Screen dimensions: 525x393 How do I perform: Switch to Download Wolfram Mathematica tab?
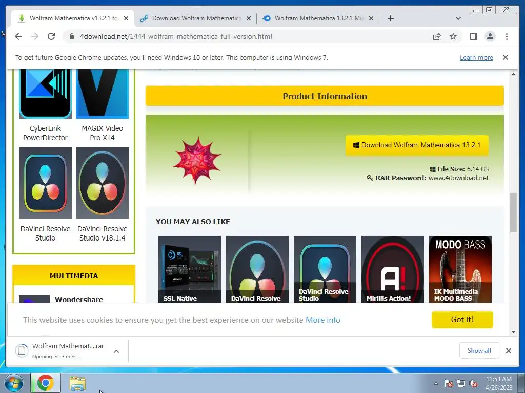coord(196,18)
